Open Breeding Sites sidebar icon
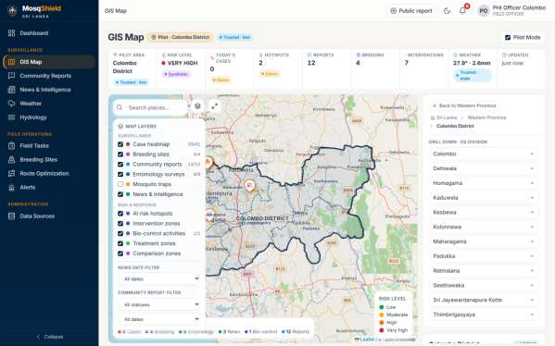Image resolution: width=555 pixels, height=346 pixels. [12, 159]
